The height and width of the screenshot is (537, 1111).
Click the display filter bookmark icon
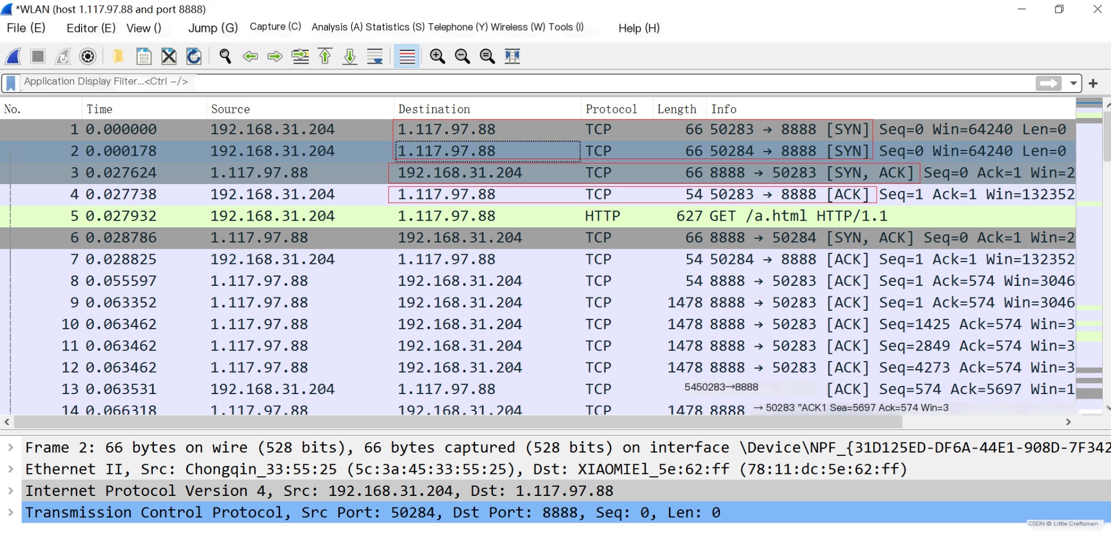point(10,83)
